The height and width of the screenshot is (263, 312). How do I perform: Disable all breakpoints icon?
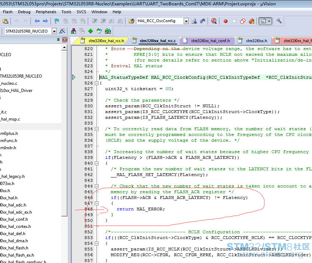243,21
